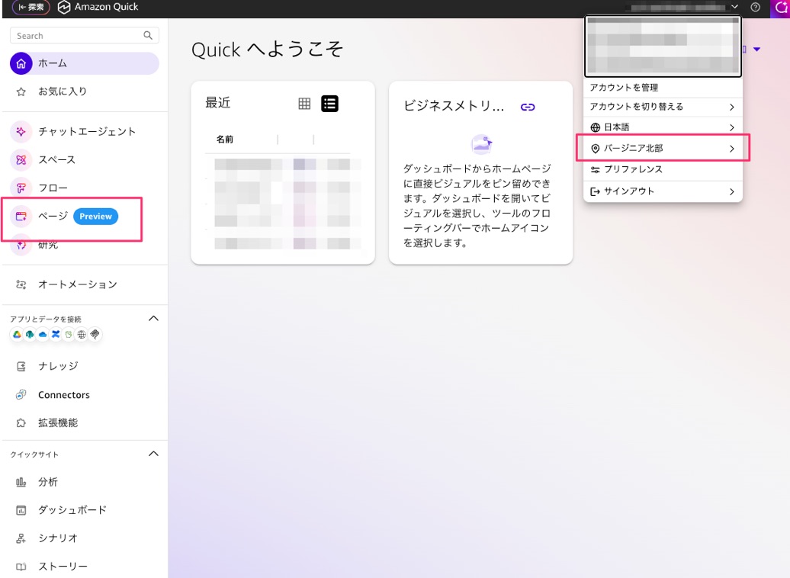Open フロー from the sidebar
Image resolution: width=790 pixels, height=578 pixels.
(55, 188)
